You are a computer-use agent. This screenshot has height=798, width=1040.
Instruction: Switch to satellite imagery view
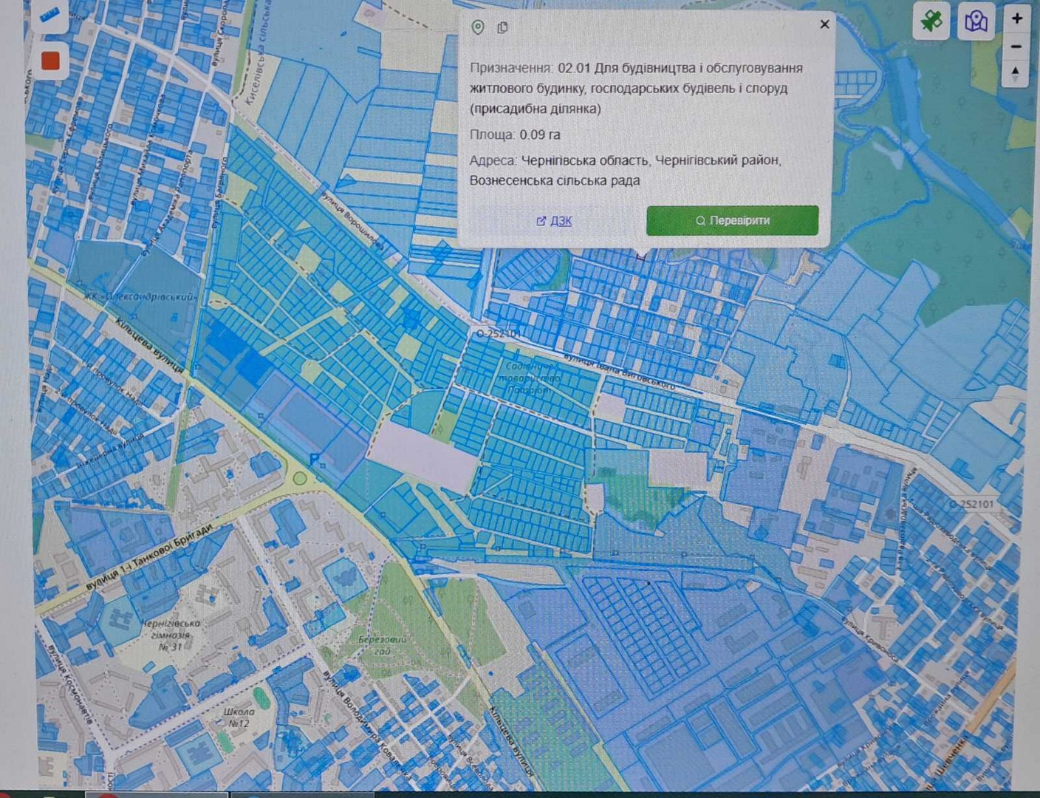tap(931, 21)
